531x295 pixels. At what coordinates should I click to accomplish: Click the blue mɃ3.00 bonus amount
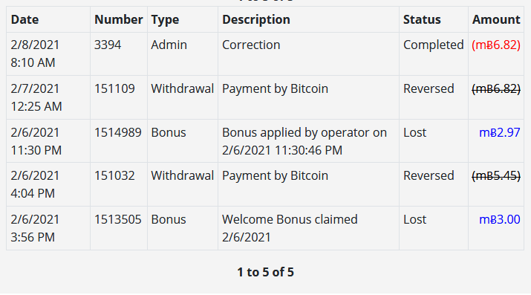coord(500,219)
